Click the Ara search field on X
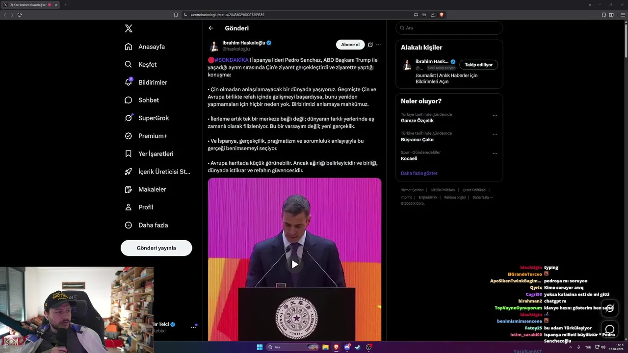The width and height of the screenshot is (628, 353). 449,28
